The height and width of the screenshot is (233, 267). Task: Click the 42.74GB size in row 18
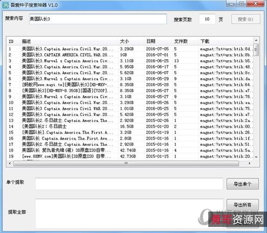tap(128, 150)
